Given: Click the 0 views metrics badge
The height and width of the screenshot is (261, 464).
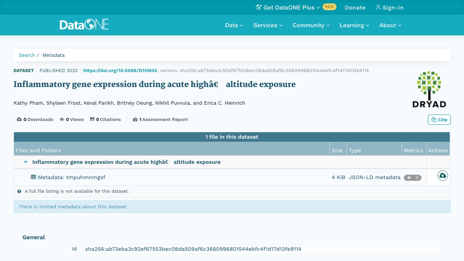Looking at the screenshot, I should 413,178.
